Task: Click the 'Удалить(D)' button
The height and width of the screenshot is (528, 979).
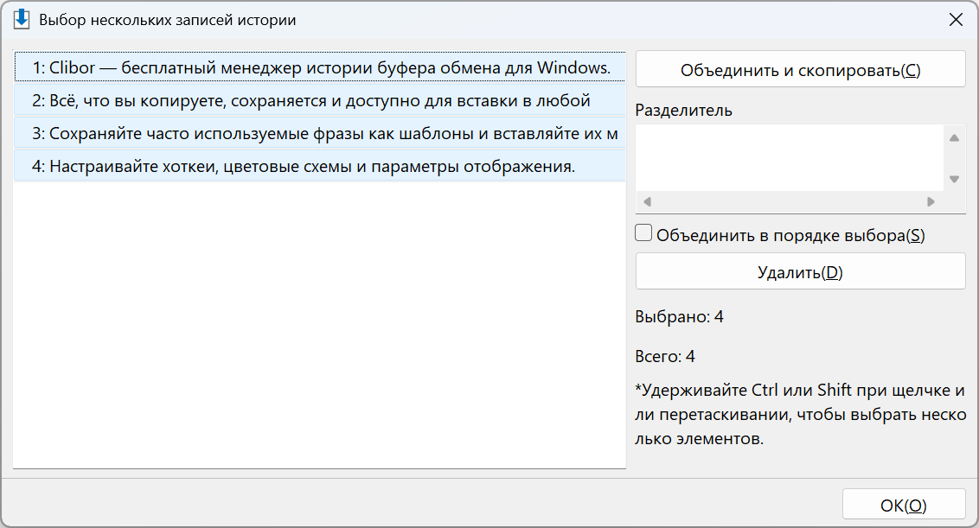Action: 801,271
